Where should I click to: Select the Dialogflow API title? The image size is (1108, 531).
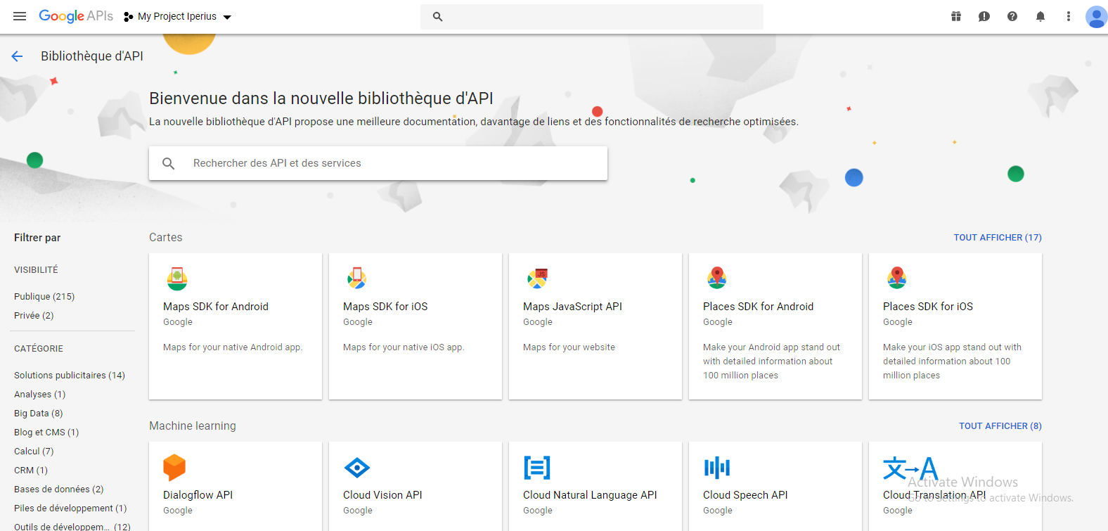tap(198, 495)
